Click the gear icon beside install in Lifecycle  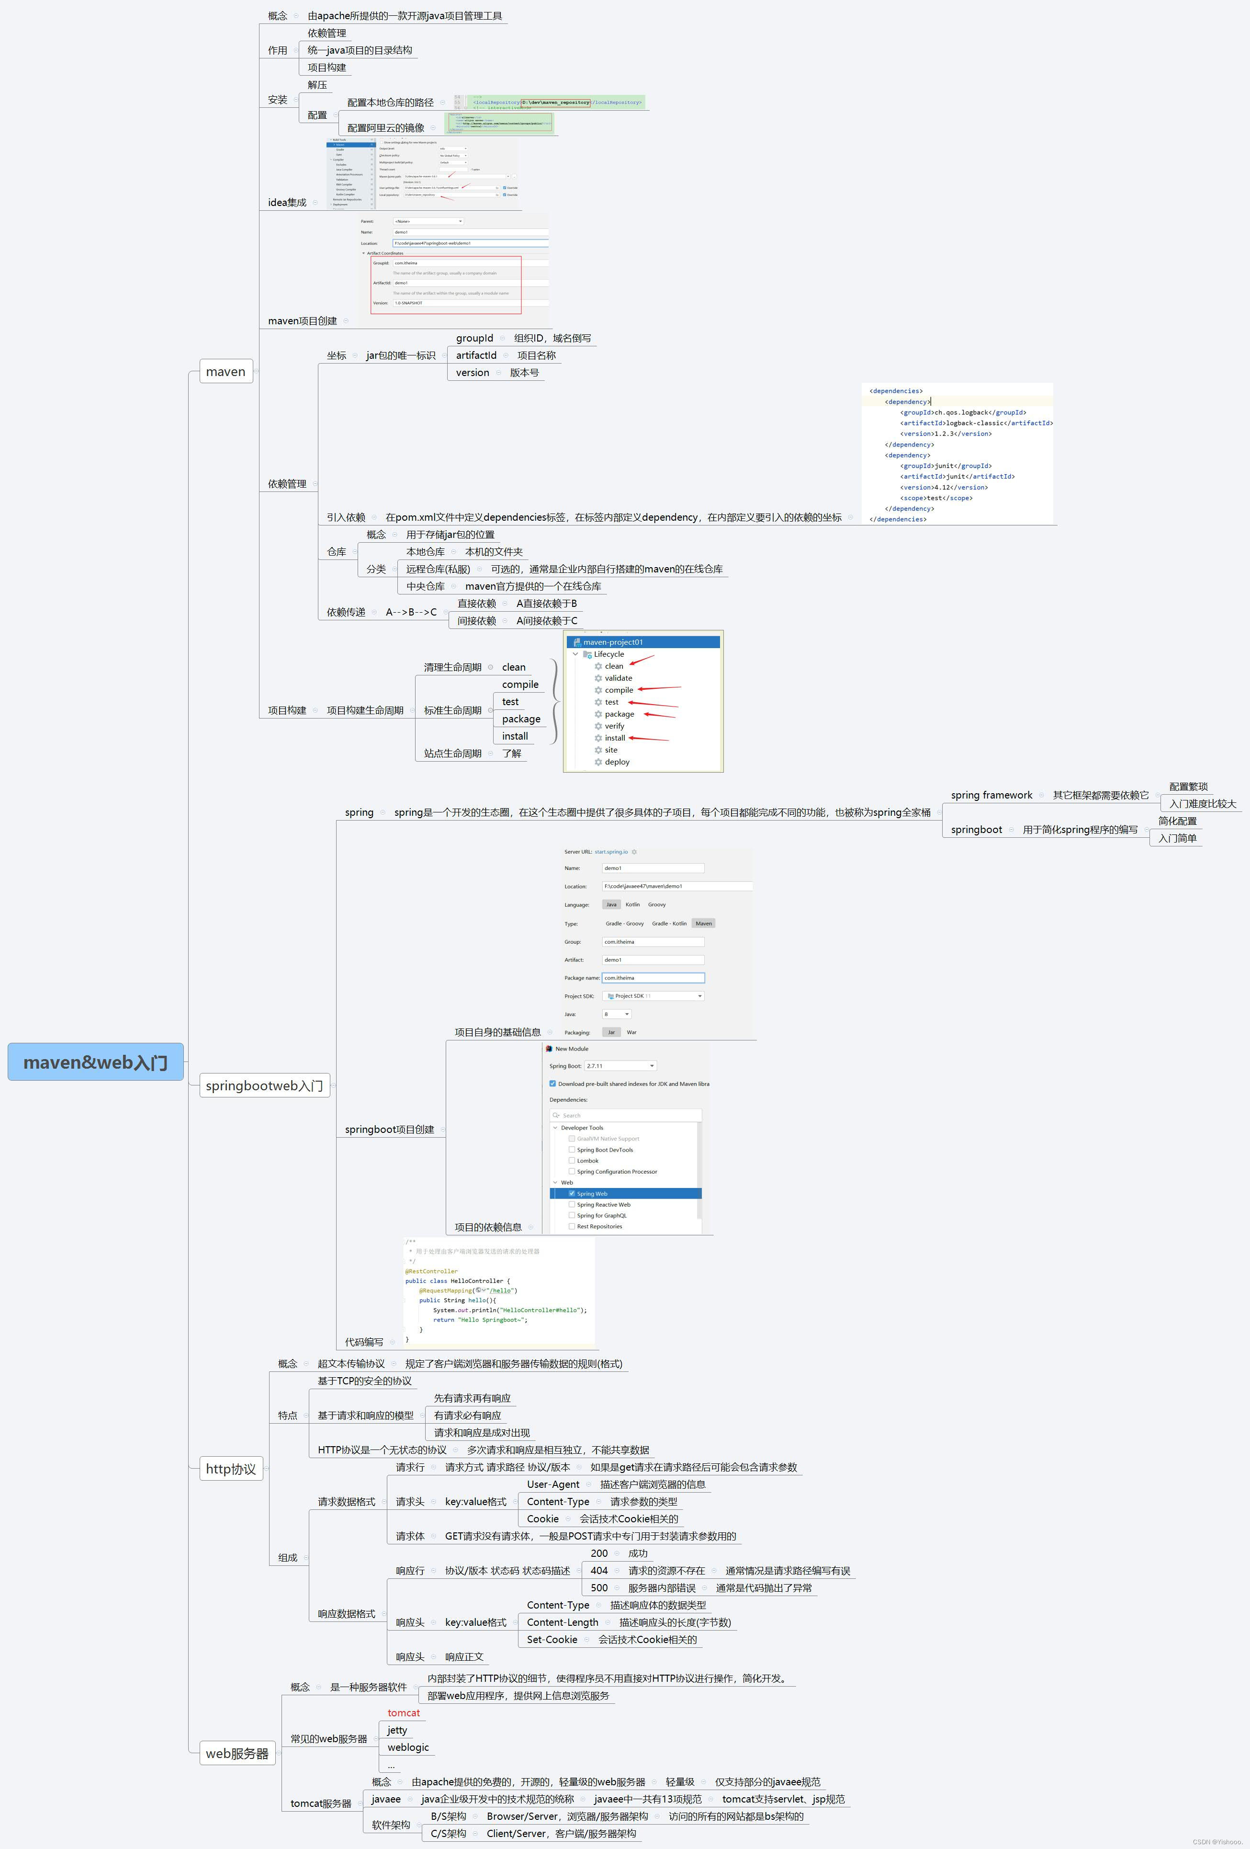[x=598, y=738]
